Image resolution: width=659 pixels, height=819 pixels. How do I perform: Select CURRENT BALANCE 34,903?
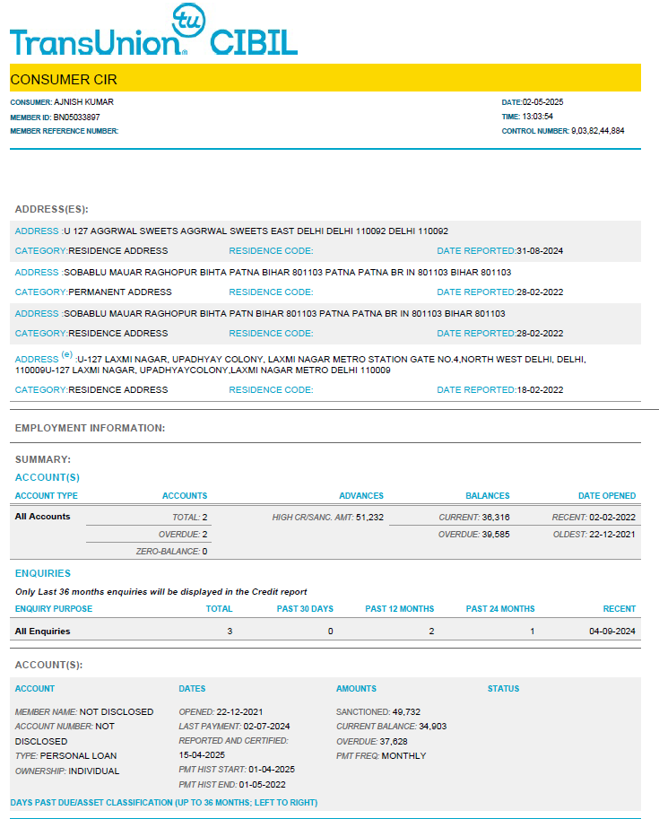tap(392, 726)
